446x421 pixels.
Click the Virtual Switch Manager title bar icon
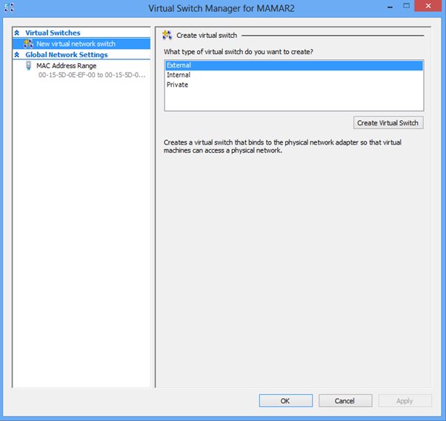coord(10,8)
